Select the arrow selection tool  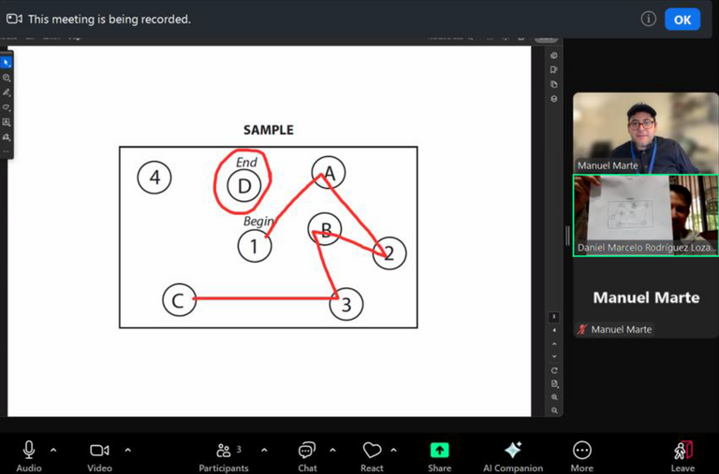pyautogui.click(x=6, y=63)
